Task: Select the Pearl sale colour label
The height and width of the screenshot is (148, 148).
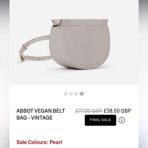Action: pyautogui.click(x=56, y=142)
